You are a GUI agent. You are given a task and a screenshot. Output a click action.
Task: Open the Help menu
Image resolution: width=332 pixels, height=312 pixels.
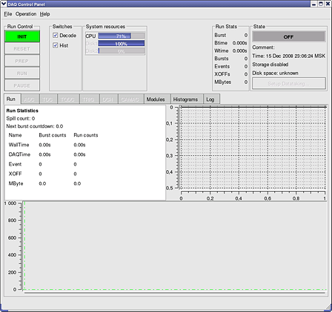pos(45,14)
